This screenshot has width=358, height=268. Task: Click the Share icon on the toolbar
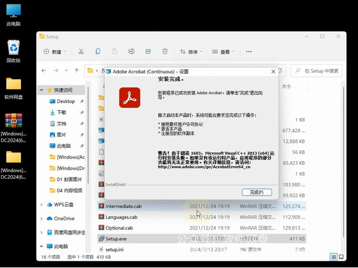tap(148, 51)
